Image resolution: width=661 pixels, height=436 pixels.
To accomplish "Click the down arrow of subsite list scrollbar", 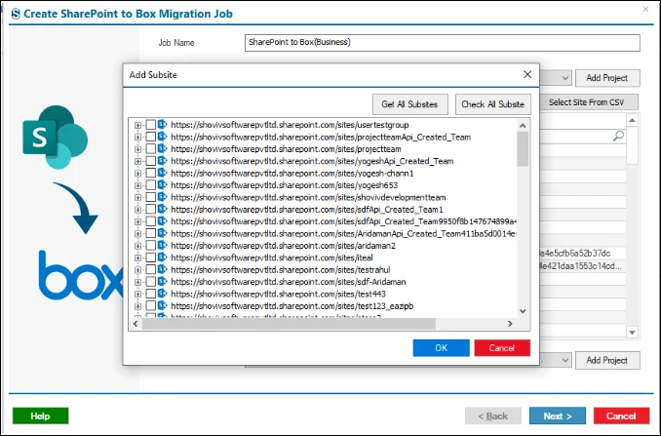I will tap(523, 311).
